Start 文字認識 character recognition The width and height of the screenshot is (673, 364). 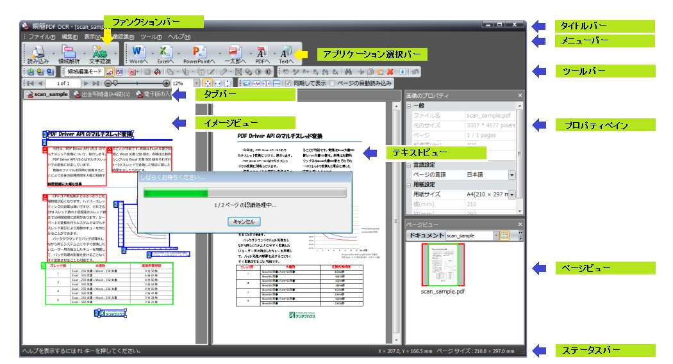point(100,54)
